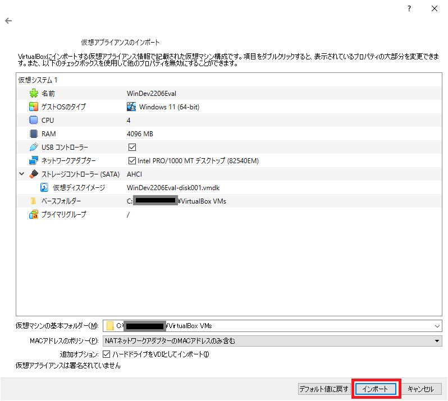448x401 pixels.
Task: Click the green name icon beside 名前
Action: coord(34,93)
